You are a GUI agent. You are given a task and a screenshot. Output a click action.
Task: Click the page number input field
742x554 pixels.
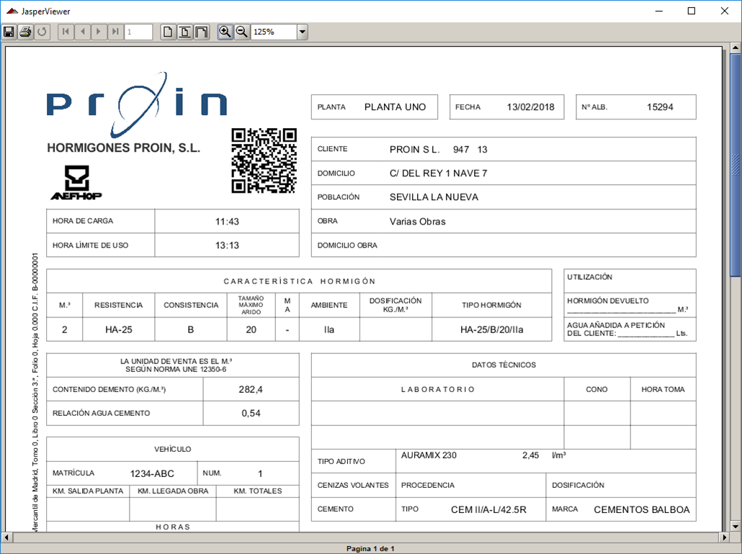138,32
